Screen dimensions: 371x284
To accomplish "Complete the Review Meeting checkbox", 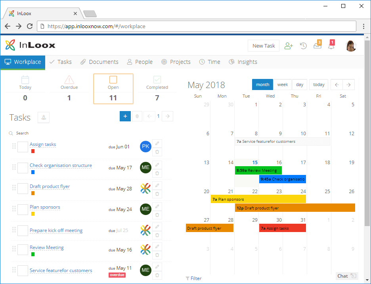I will click(23, 250).
